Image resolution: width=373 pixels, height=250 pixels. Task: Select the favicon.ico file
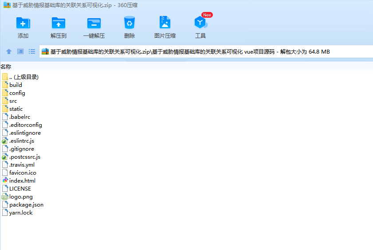(19, 173)
